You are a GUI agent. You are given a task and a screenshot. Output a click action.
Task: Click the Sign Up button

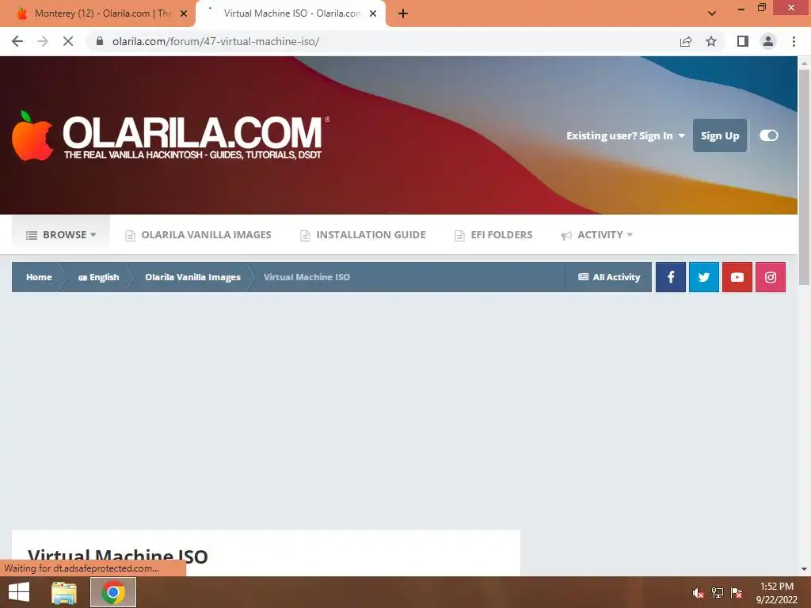tap(719, 135)
